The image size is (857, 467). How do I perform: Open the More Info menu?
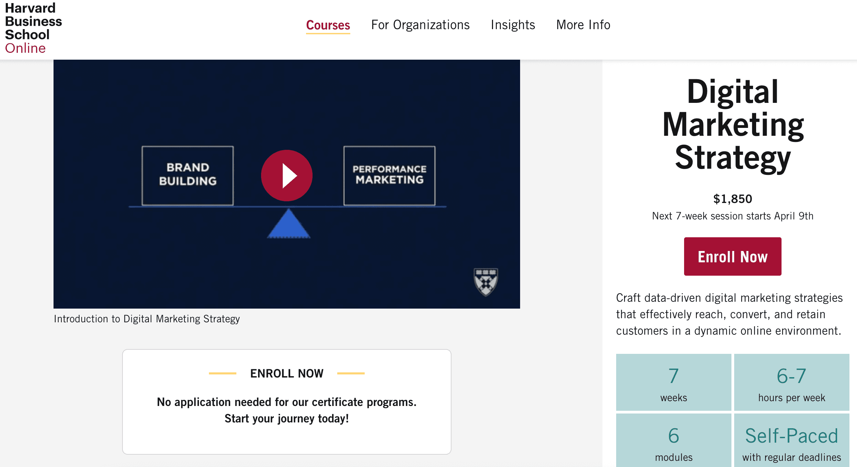[583, 25]
